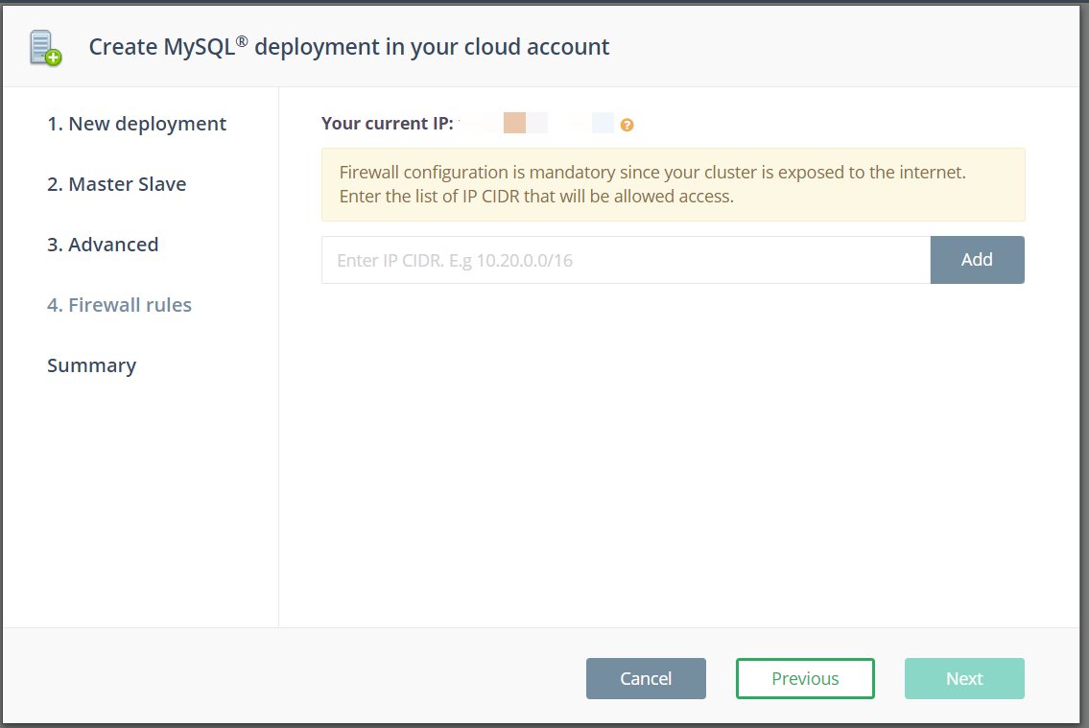Click the server deployment icon in header
Image resolution: width=1089 pixels, height=728 pixels.
[45, 48]
